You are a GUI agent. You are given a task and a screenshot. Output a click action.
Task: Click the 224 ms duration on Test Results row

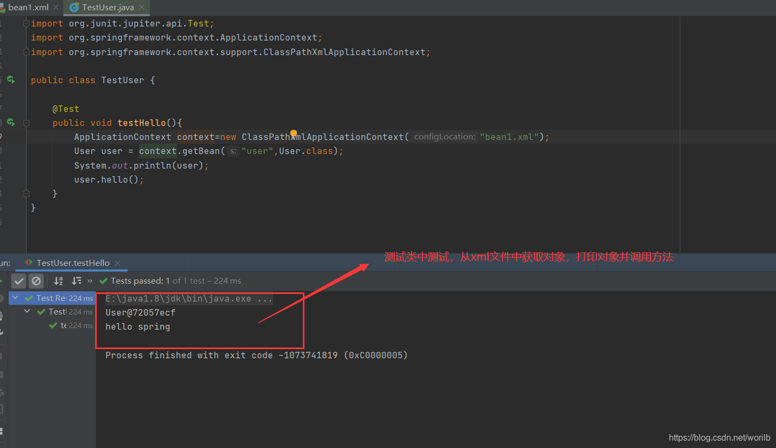(81, 298)
